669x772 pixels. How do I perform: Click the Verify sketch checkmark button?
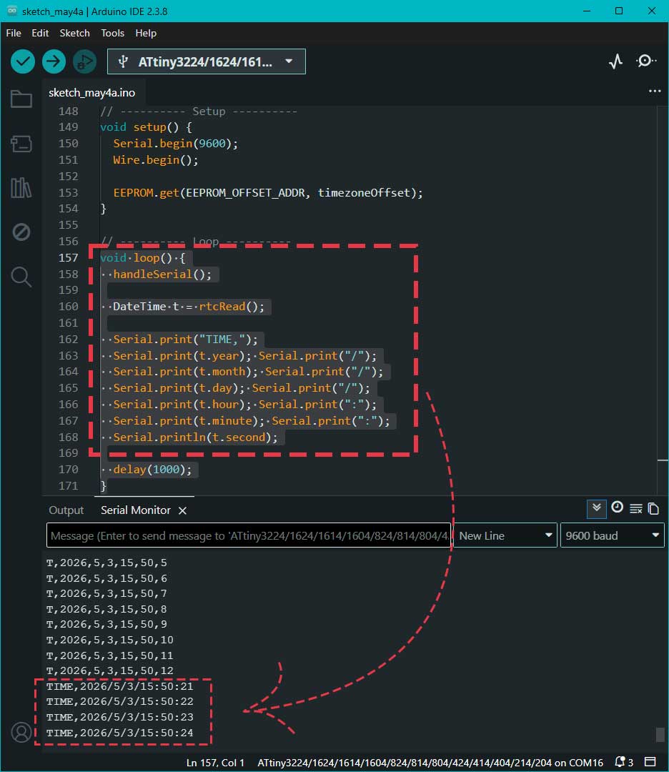click(x=23, y=61)
